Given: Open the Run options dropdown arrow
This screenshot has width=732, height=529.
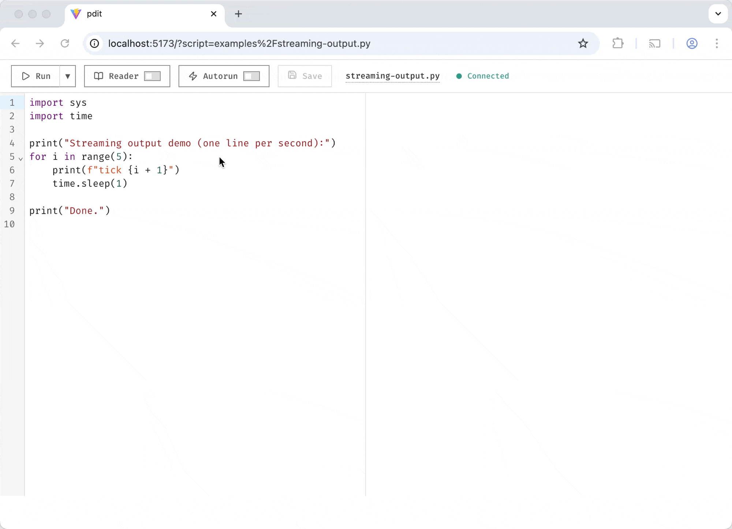Looking at the screenshot, I should pyautogui.click(x=67, y=76).
